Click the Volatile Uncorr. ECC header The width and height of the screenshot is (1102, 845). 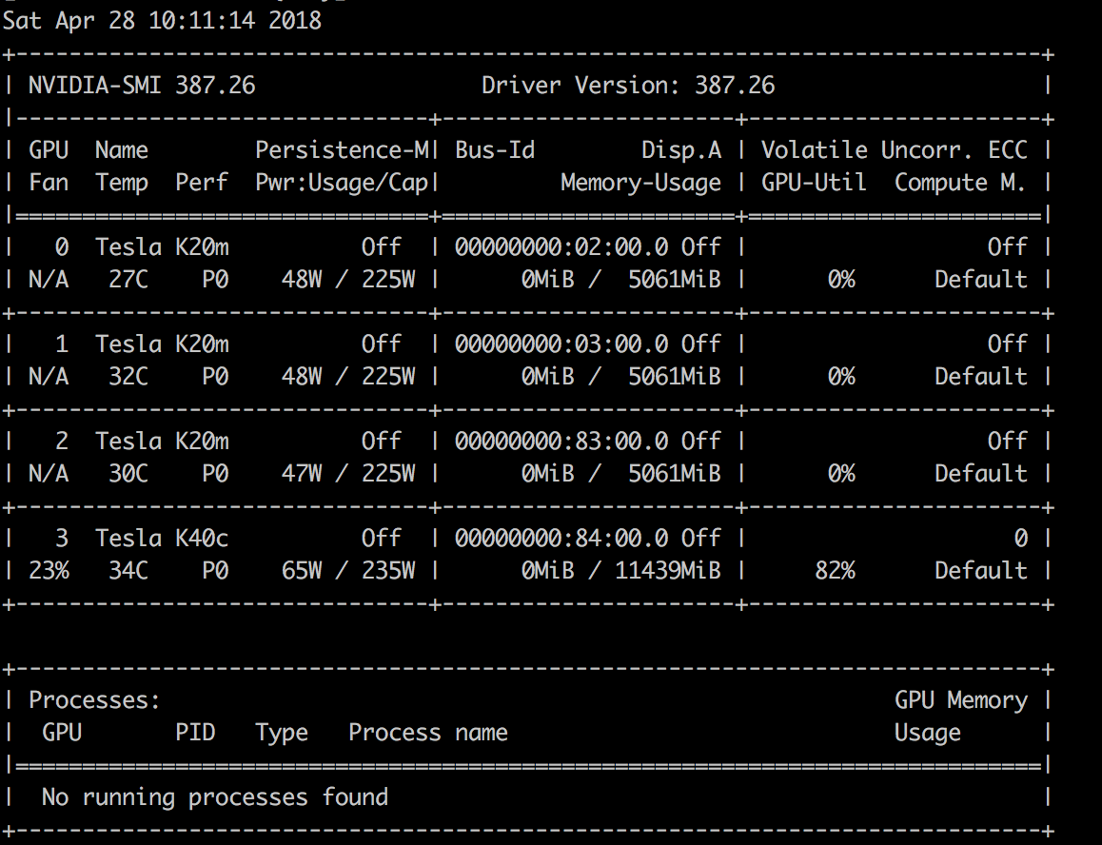(x=895, y=149)
